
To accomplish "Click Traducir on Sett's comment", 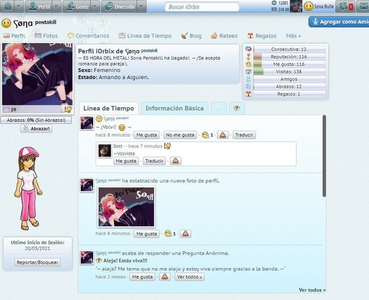I will [x=154, y=161].
